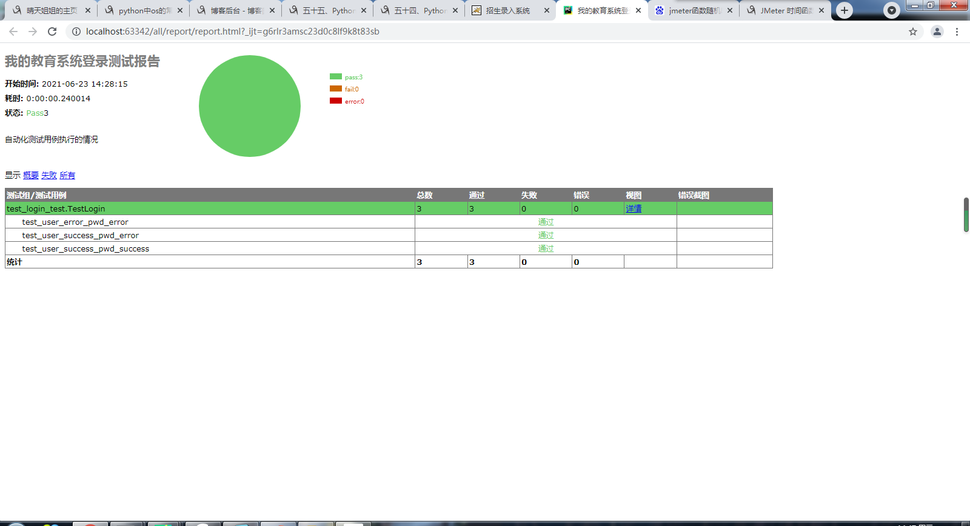Click the page vertical scrollbar thumb

click(966, 215)
